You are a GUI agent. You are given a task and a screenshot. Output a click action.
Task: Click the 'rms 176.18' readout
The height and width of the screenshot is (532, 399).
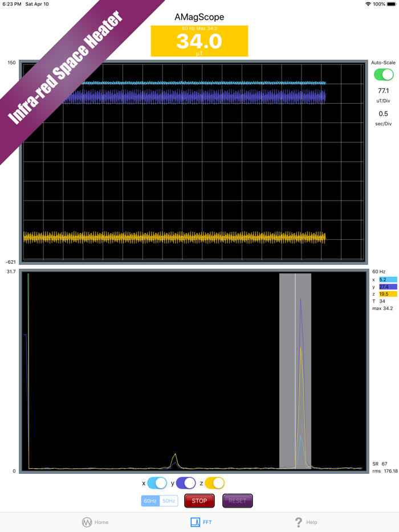[385, 471]
